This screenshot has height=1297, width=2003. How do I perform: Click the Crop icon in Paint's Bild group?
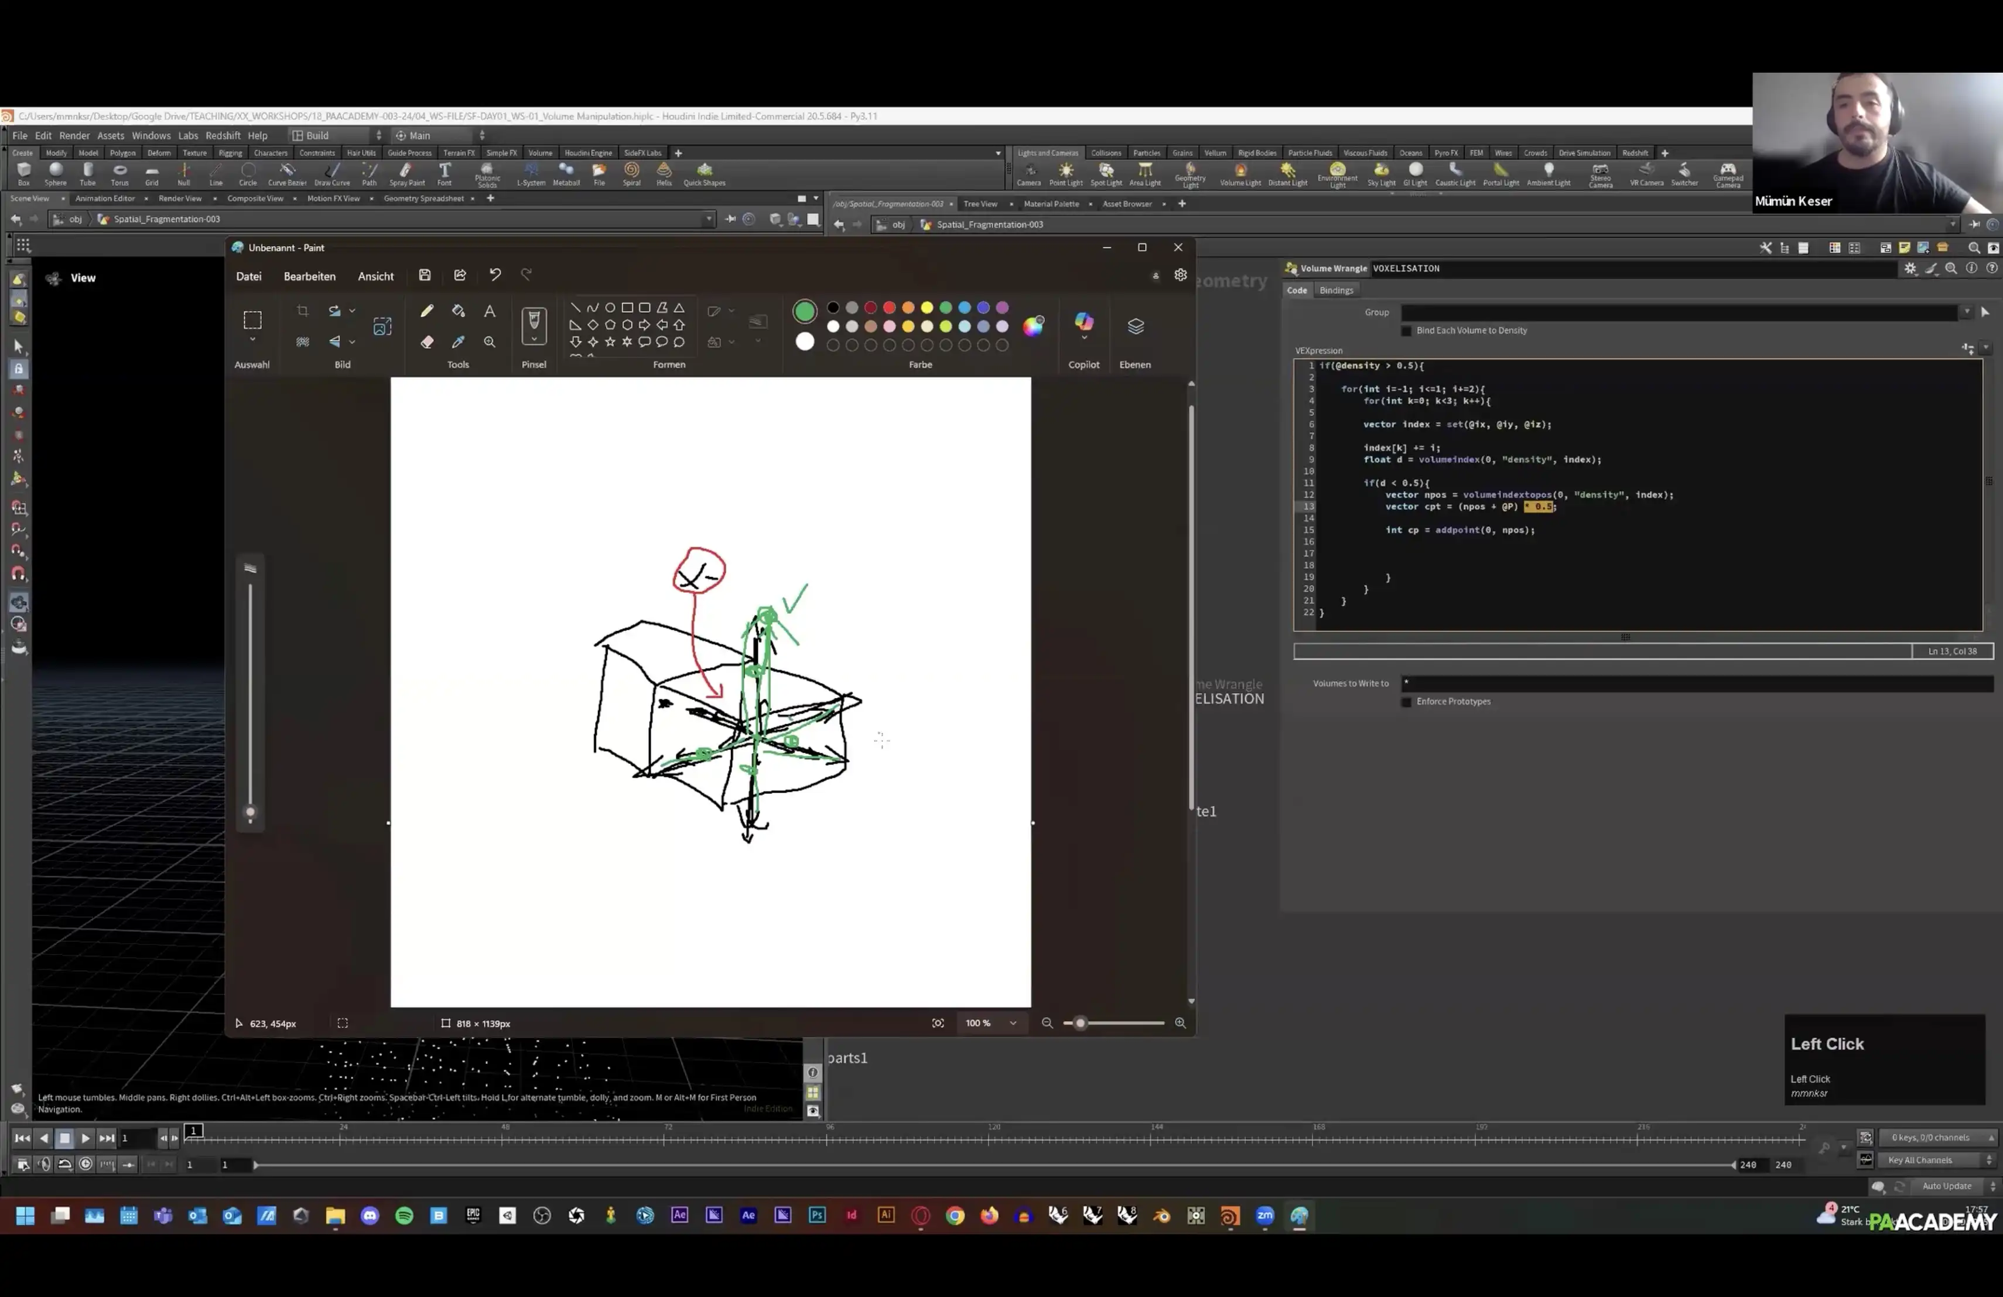(x=302, y=310)
